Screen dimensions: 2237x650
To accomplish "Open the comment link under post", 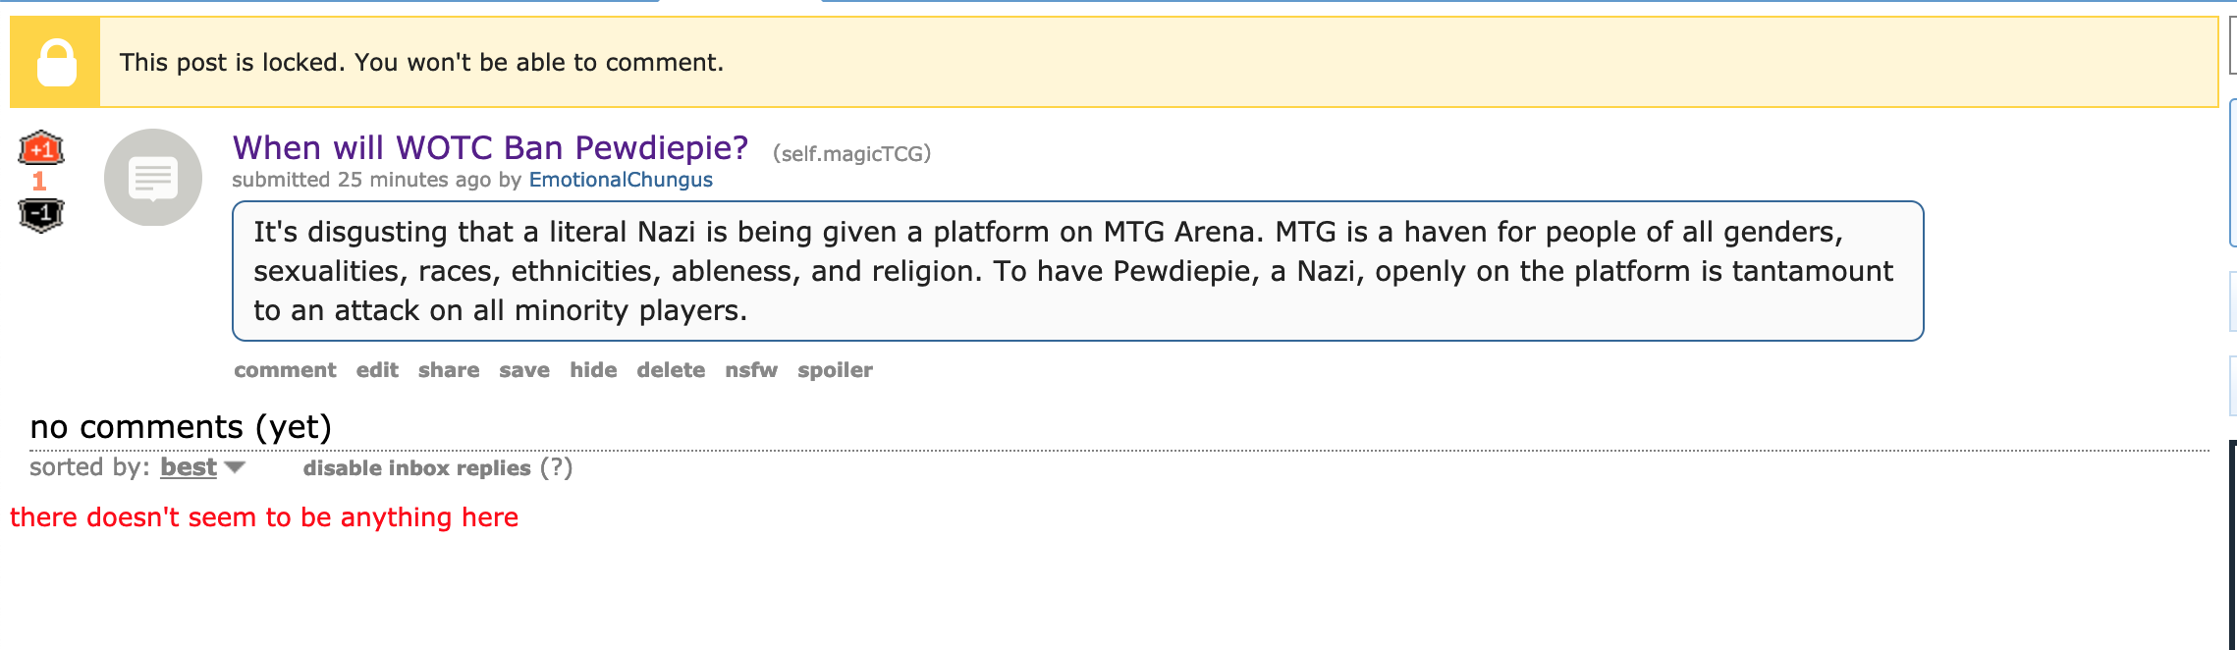I will pyautogui.click(x=285, y=370).
